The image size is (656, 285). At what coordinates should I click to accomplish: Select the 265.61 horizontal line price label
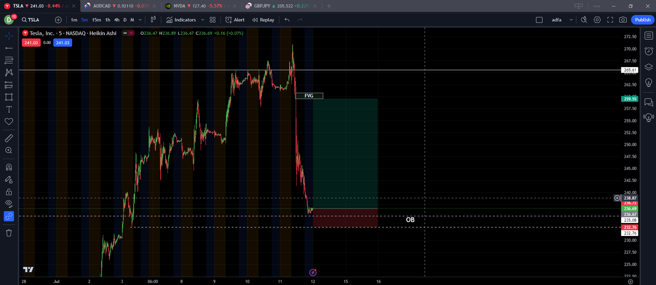631,70
